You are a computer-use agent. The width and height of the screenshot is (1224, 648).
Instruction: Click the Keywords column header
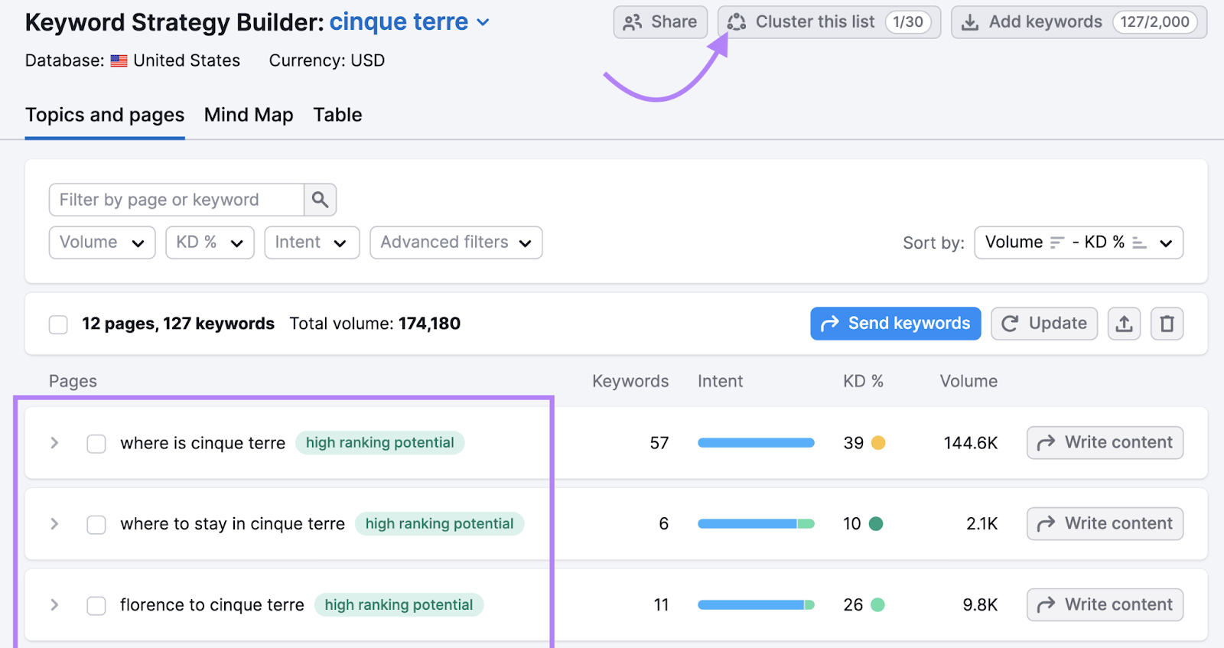pyautogui.click(x=630, y=381)
